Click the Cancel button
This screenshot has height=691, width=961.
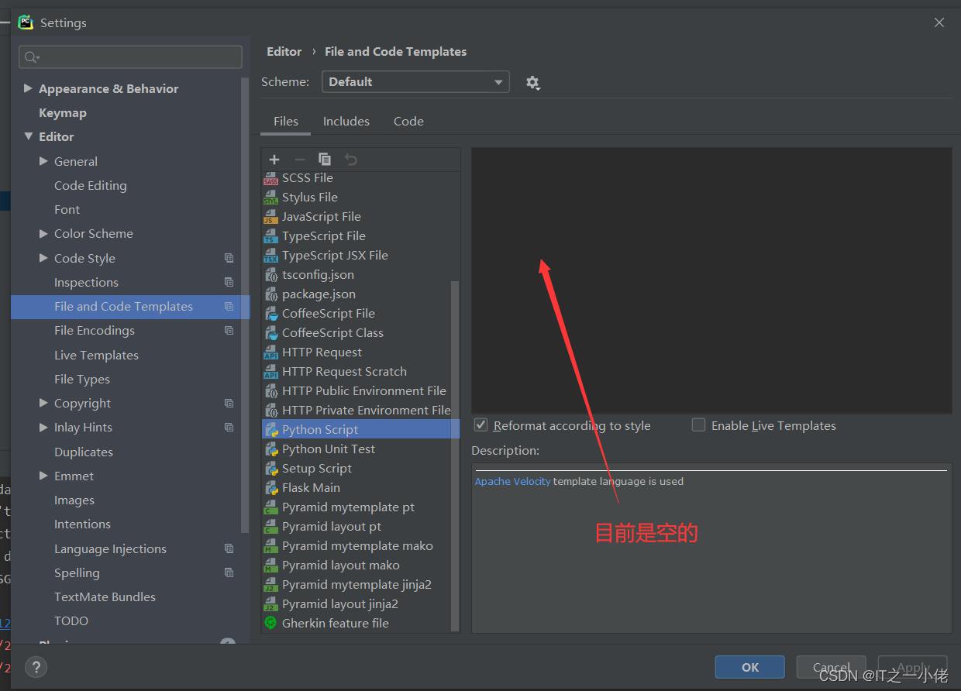(832, 667)
